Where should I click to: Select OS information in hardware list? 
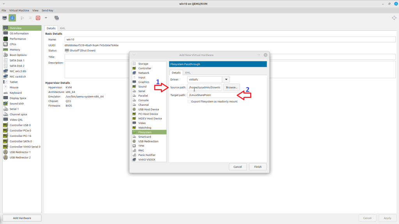22,33
